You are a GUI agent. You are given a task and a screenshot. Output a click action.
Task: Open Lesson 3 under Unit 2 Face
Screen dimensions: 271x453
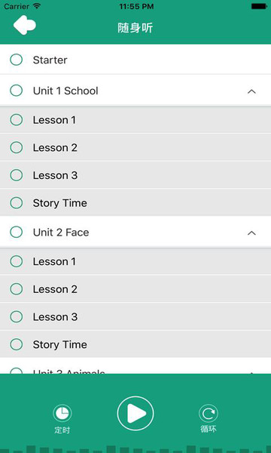point(135,316)
